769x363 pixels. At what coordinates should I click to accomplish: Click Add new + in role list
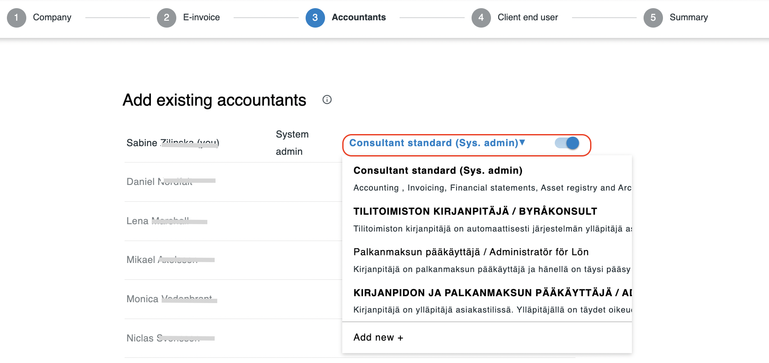pyautogui.click(x=378, y=338)
